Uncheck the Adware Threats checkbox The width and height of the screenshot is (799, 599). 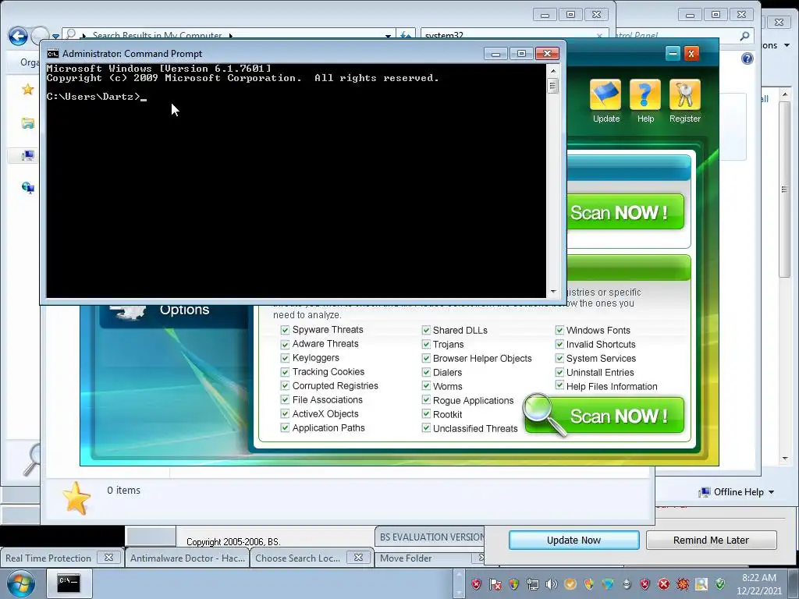(x=285, y=344)
